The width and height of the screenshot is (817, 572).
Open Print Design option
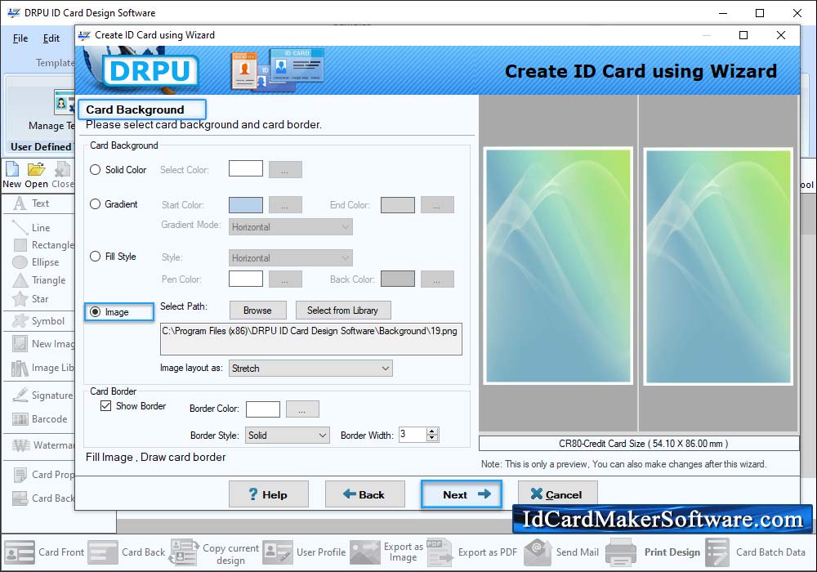(654, 552)
